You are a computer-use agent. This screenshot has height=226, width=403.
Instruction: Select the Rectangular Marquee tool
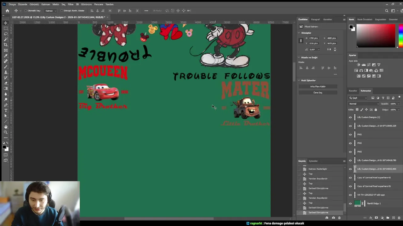pyautogui.click(x=6, y=28)
